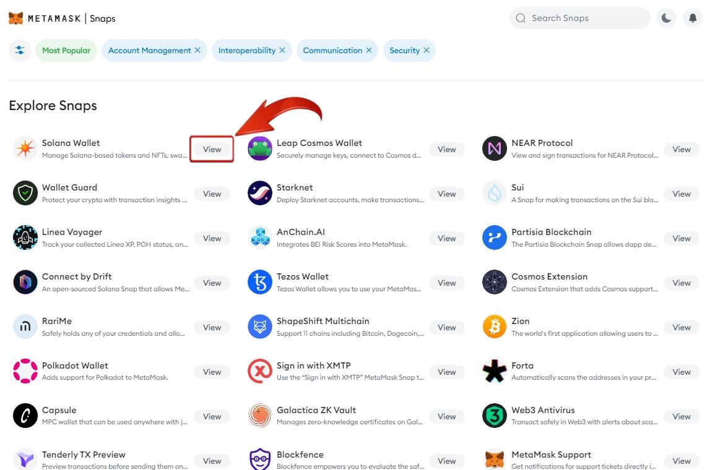This screenshot has width=707, height=470.
Task: Remove the Communication filter
Action: click(x=369, y=50)
